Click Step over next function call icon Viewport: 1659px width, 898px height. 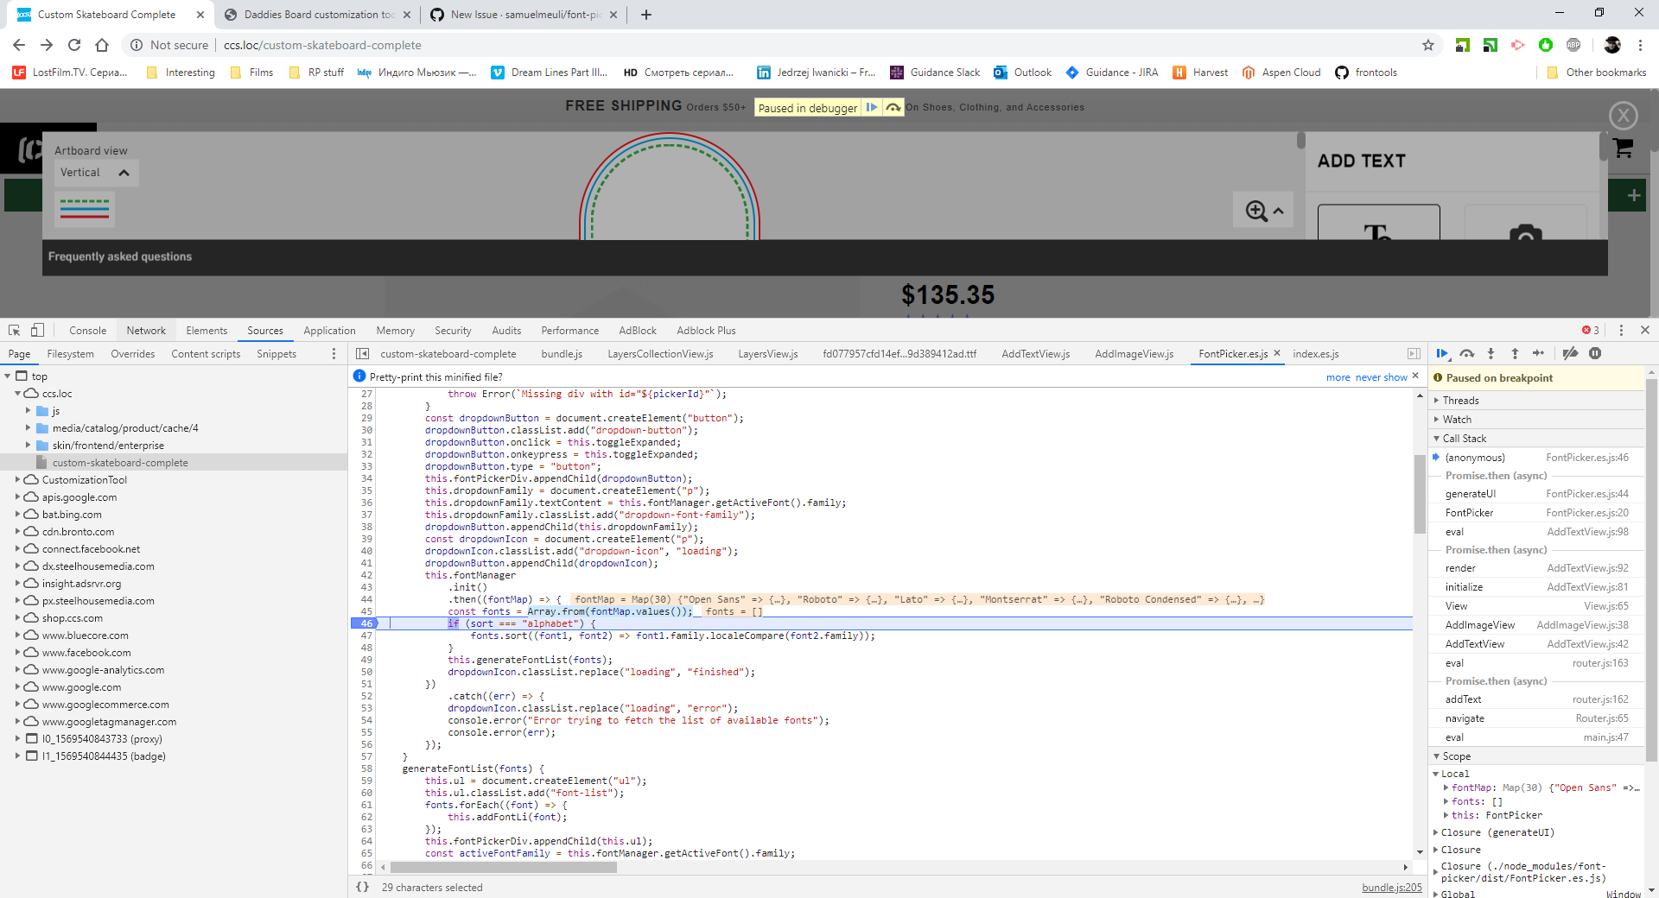point(1467,353)
